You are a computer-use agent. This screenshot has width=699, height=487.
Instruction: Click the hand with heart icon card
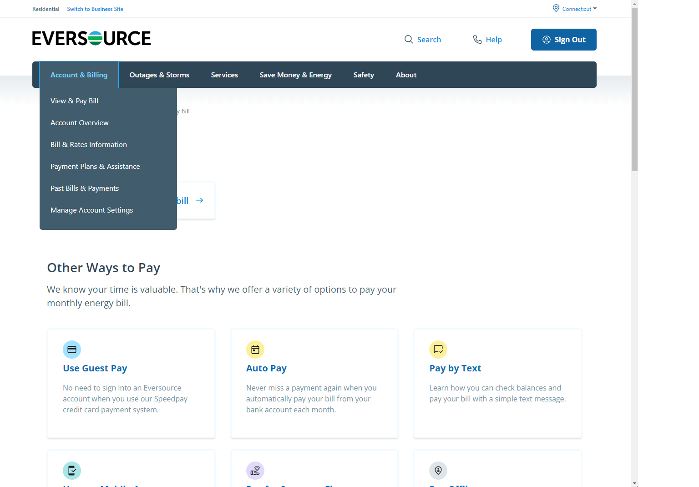click(255, 471)
